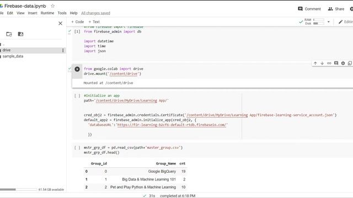Click the 'Big Data & Machine Learning 101' cell

point(149,179)
